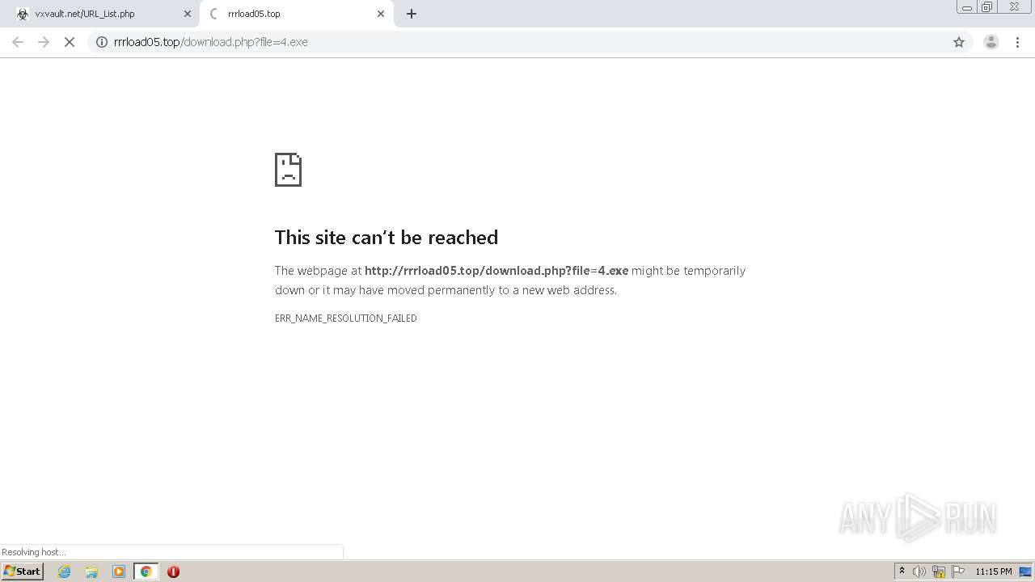Select the rrrload05.top tab
The image size is (1035, 582).
click(x=296, y=14)
